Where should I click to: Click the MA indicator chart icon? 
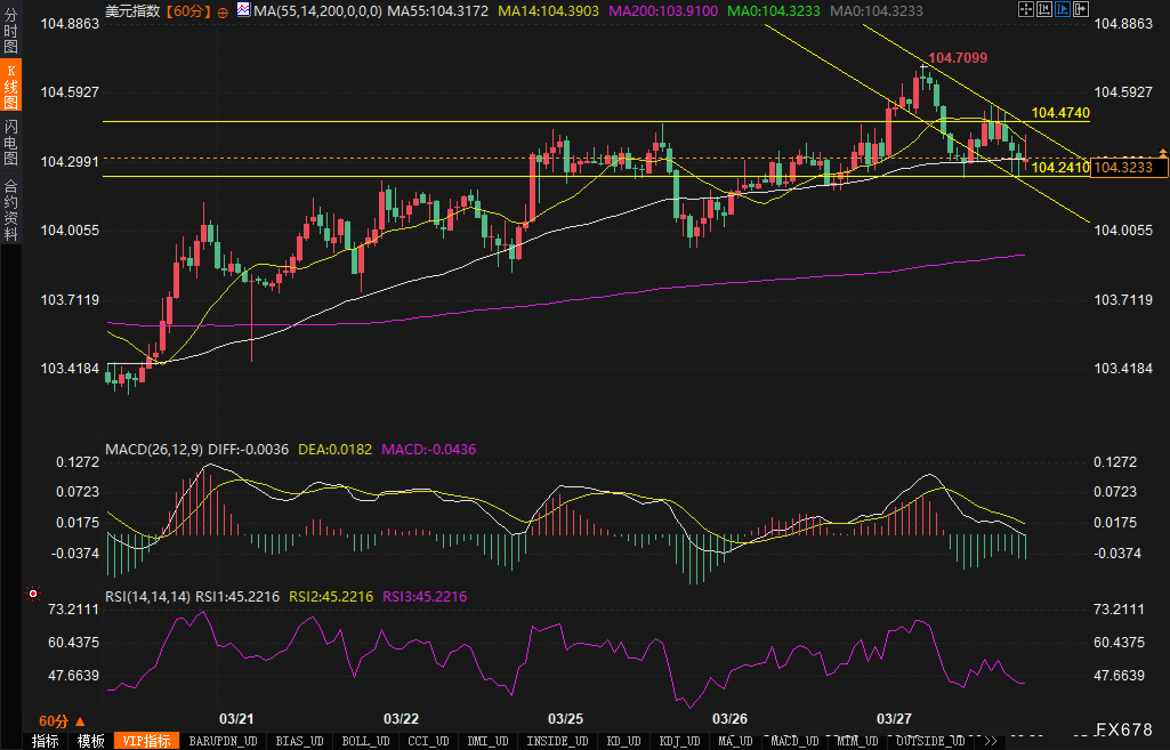pyautogui.click(x=244, y=10)
